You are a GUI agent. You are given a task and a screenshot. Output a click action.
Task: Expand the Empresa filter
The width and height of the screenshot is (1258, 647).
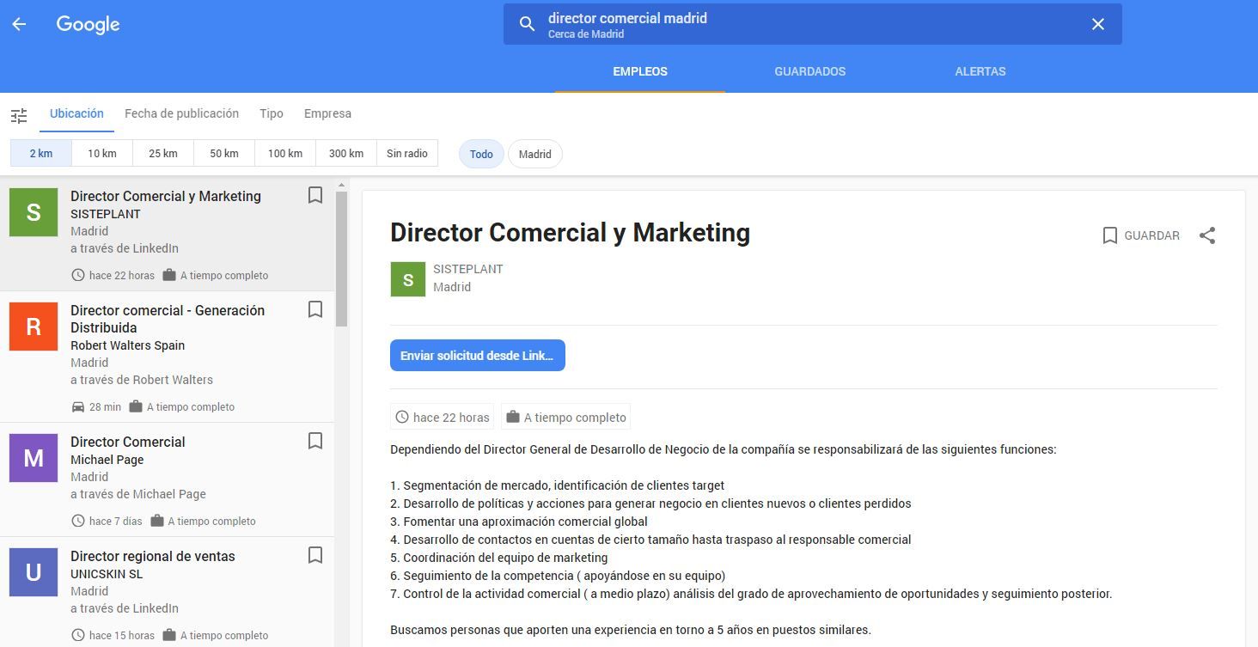[327, 113]
